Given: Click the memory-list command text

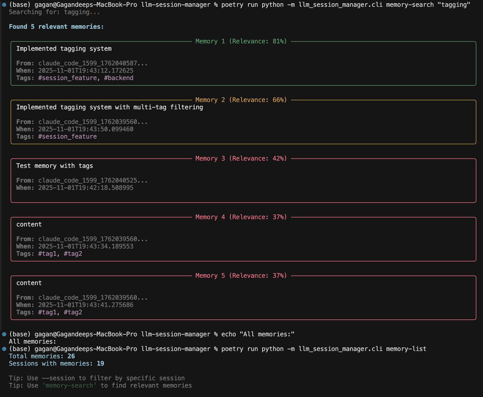Looking at the screenshot, I should (324, 349).
